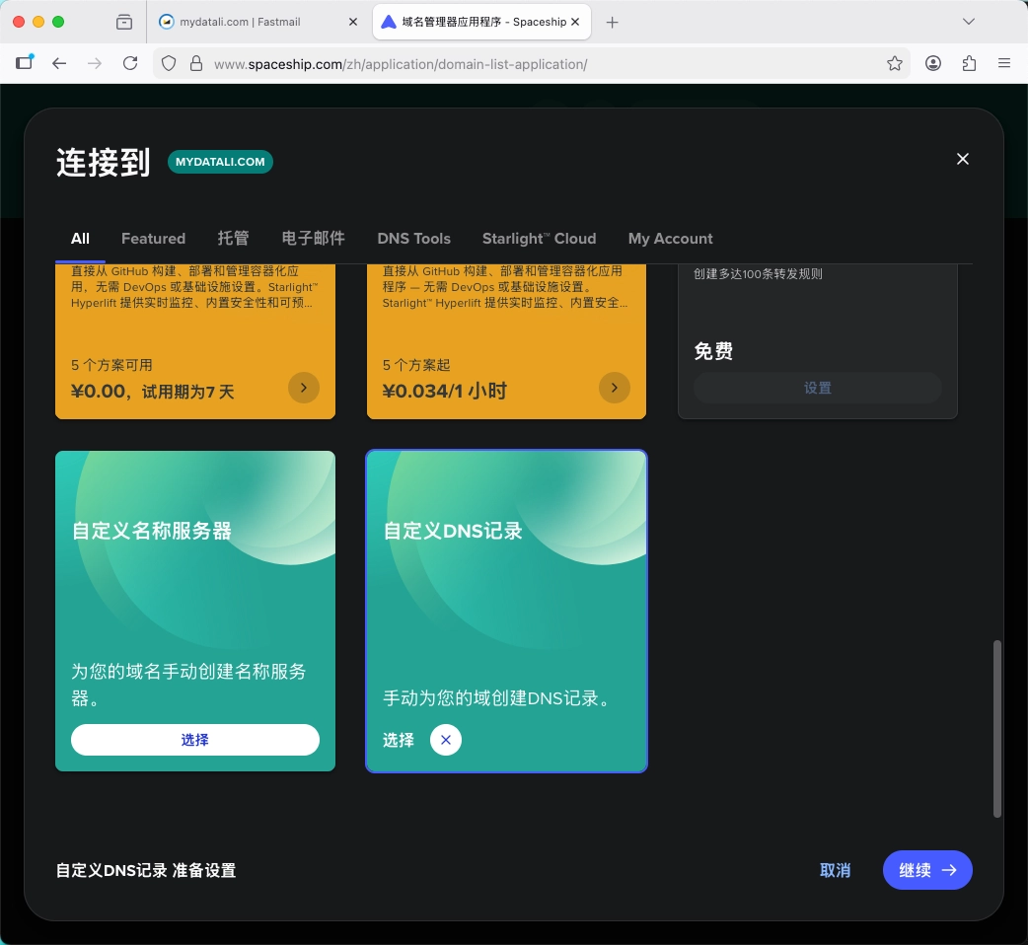Open Firefox hamburger application menu
Viewport: 1028px width, 945px height.
coord(1004,63)
